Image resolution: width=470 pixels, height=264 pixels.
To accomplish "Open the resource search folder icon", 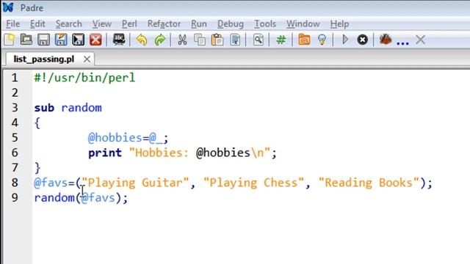I will pos(304,40).
